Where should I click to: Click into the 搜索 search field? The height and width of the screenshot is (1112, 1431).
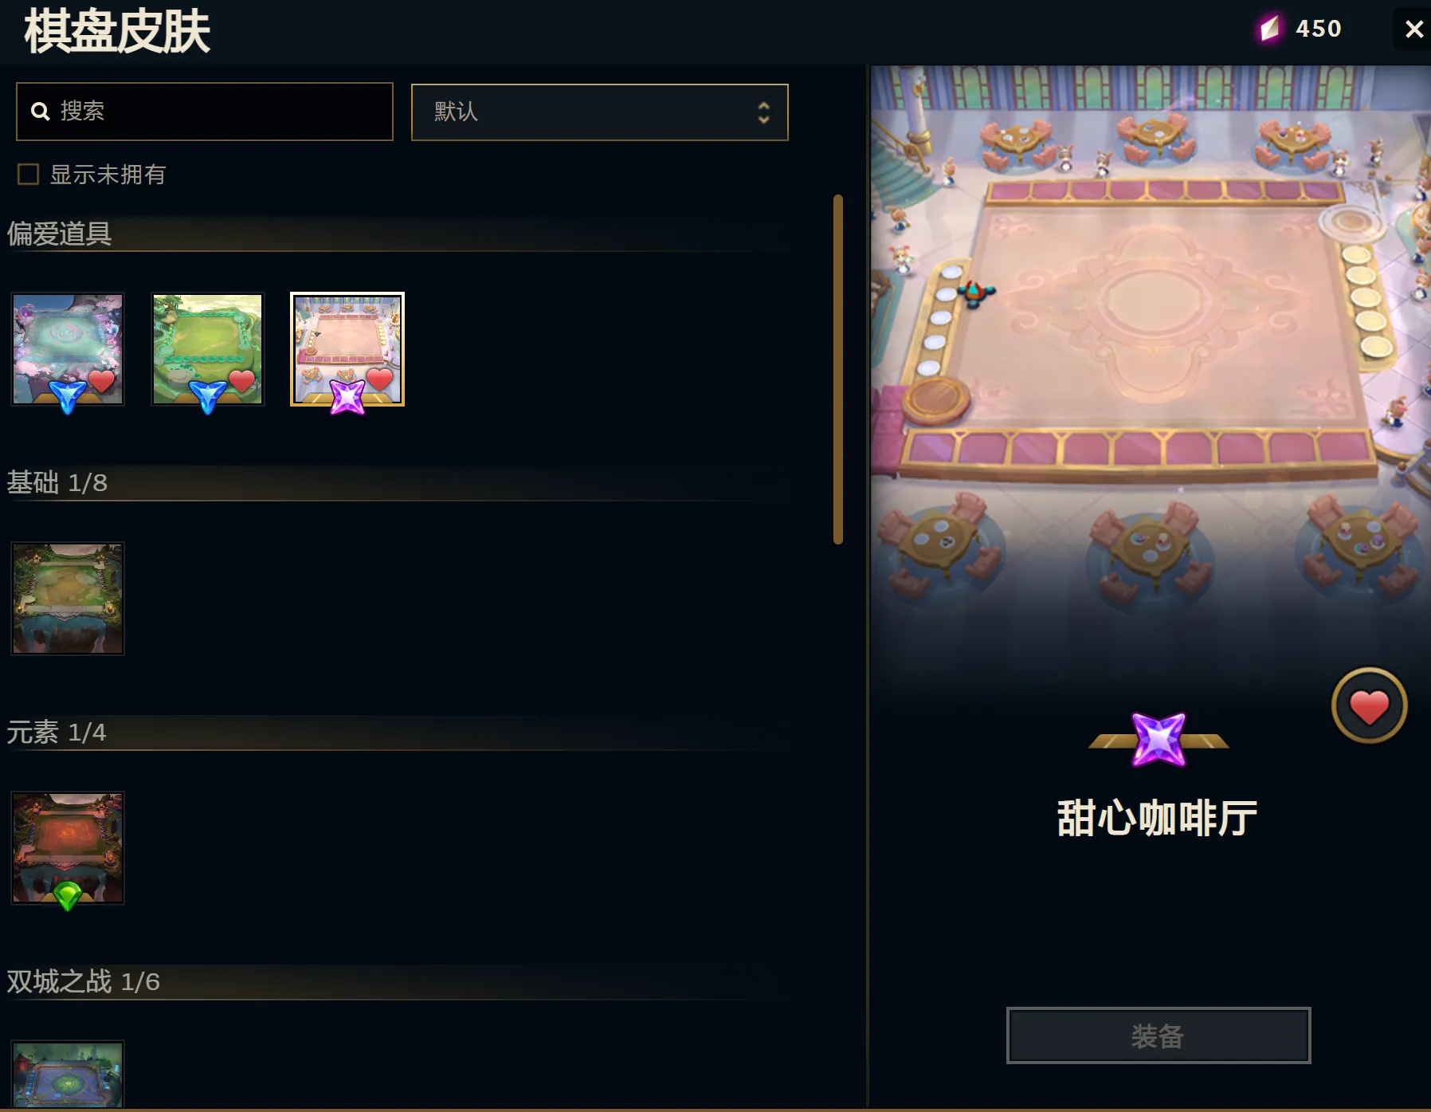click(205, 112)
